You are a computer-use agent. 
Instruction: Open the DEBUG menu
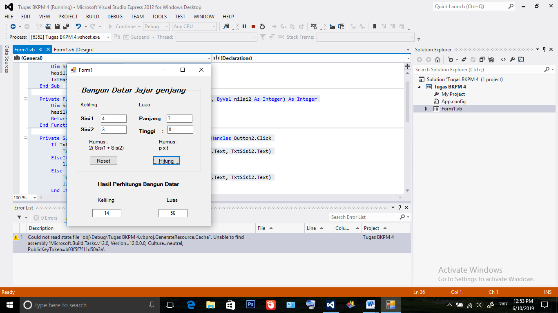[115, 17]
